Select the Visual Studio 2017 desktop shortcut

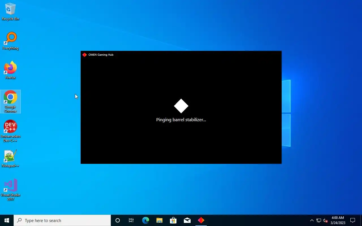pyautogui.click(x=10, y=190)
